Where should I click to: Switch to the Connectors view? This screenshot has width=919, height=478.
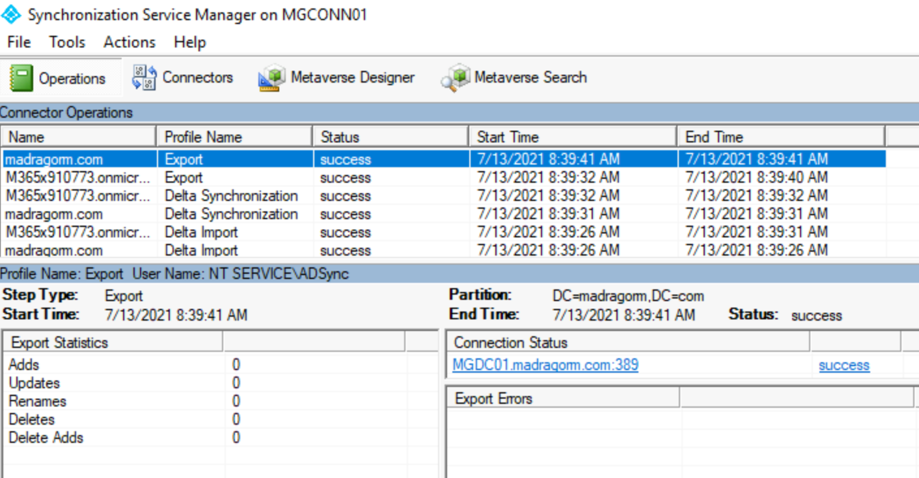point(183,77)
